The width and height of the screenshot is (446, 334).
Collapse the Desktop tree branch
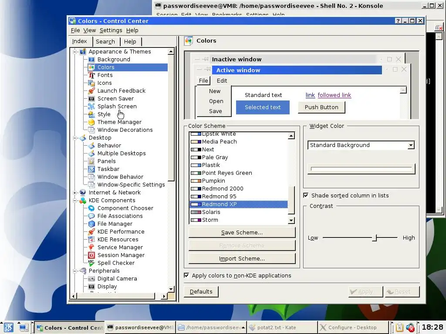pos(75,138)
